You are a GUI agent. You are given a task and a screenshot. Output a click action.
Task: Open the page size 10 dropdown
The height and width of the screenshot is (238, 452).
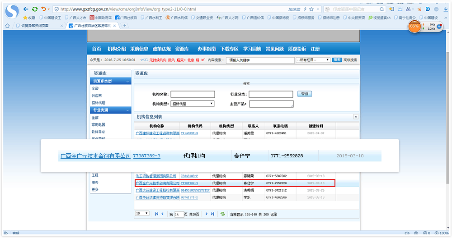click(142, 214)
